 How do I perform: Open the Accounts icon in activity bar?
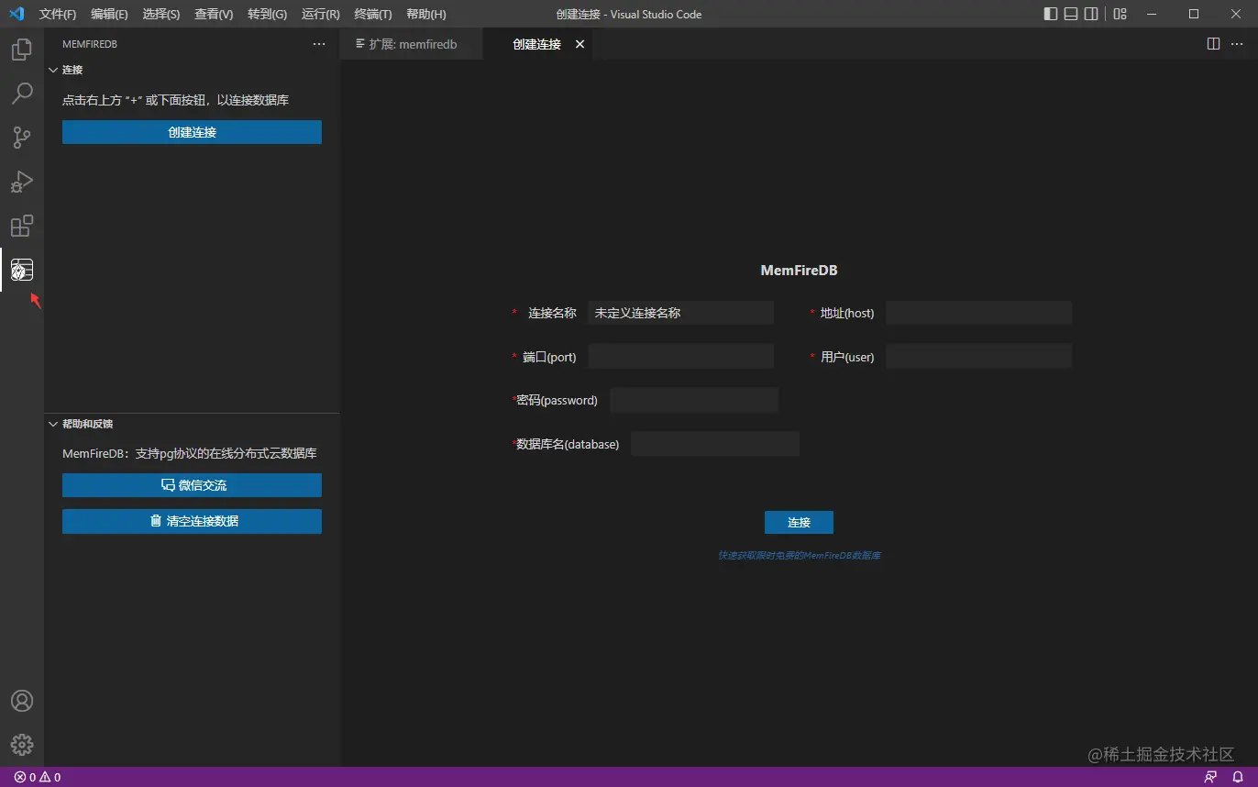pos(22,701)
